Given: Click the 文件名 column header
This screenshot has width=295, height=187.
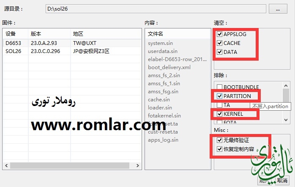Looking at the screenshot, I should pyautogui.click(x=178, y=34).
